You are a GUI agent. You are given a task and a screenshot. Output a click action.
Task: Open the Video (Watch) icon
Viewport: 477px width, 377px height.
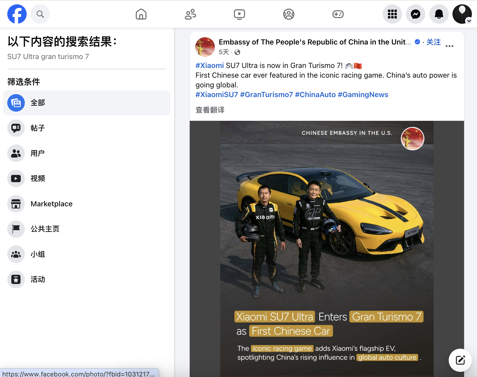(239, 14)
